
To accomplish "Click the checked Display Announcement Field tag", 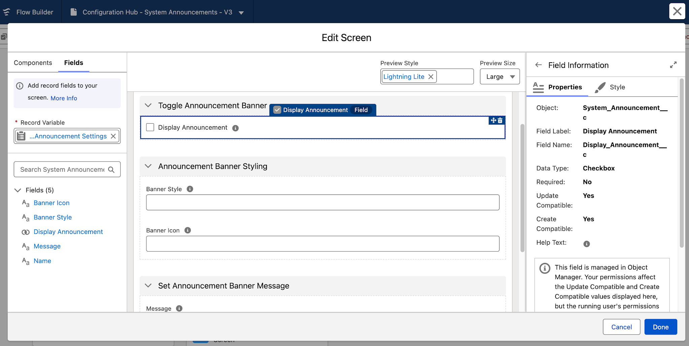I will pyautogui.click(x=322, y=110).
